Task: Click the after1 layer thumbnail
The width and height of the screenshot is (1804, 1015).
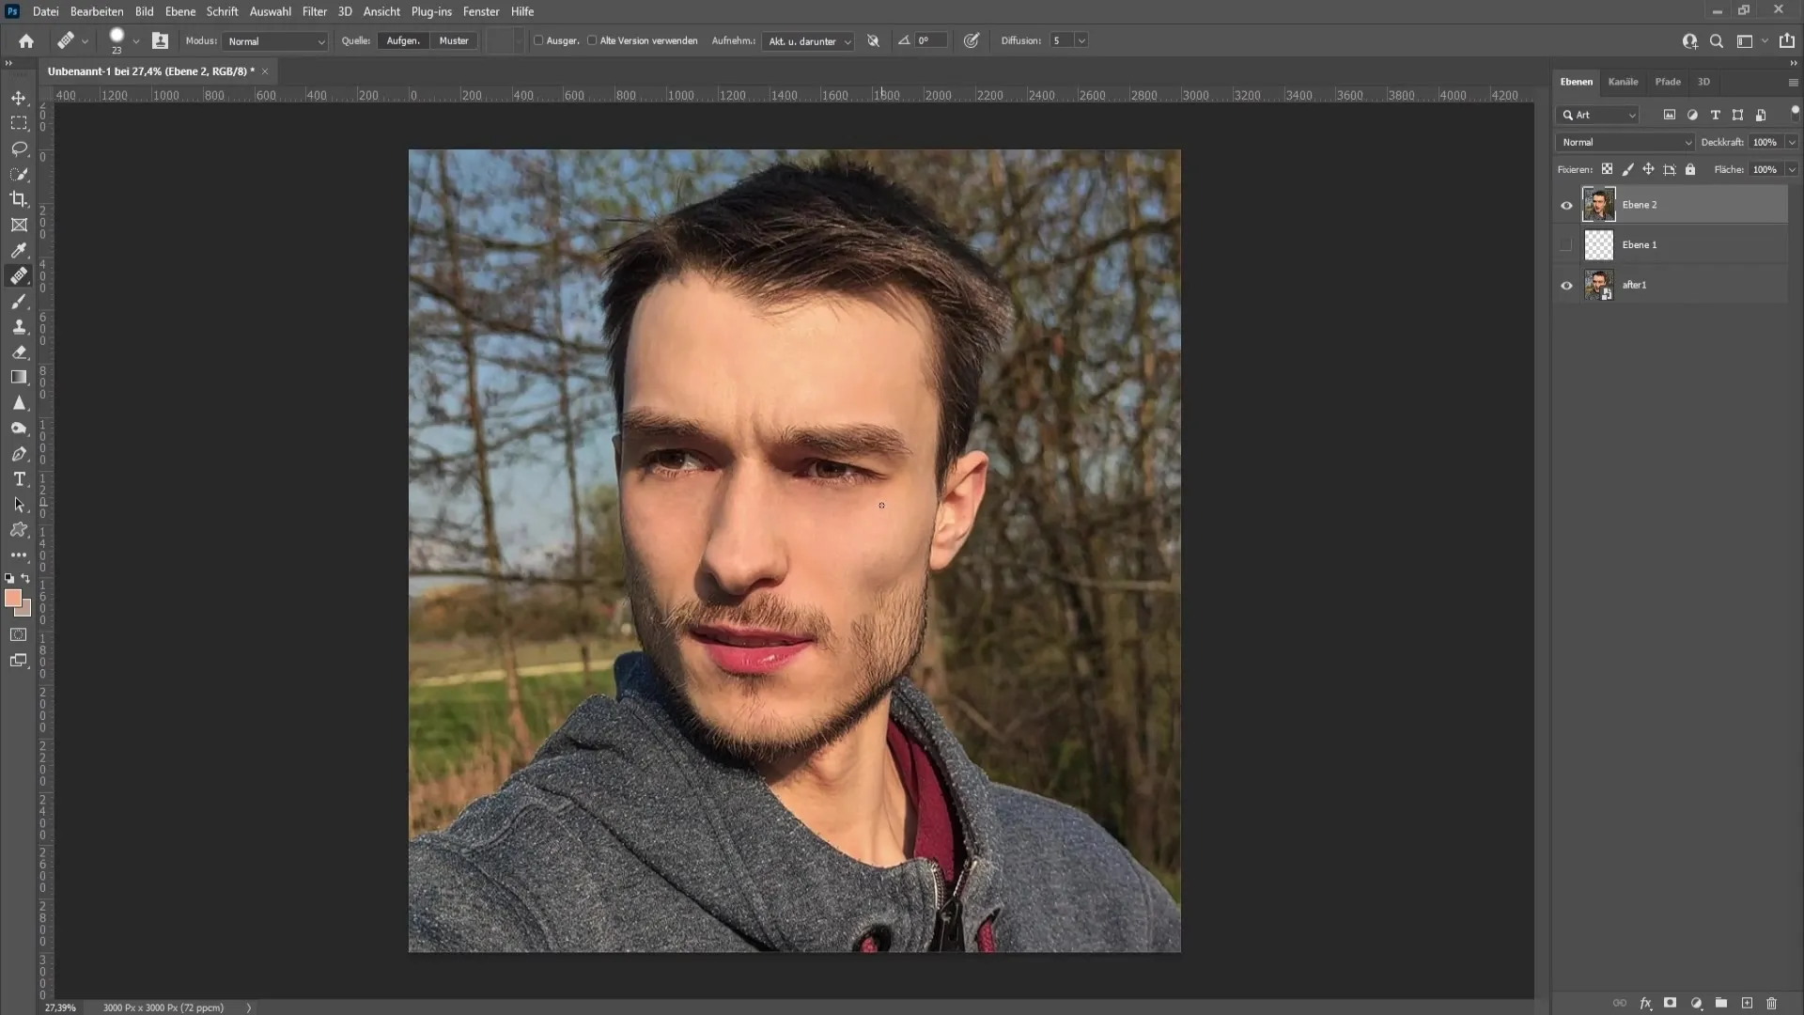Action: 1598,285
